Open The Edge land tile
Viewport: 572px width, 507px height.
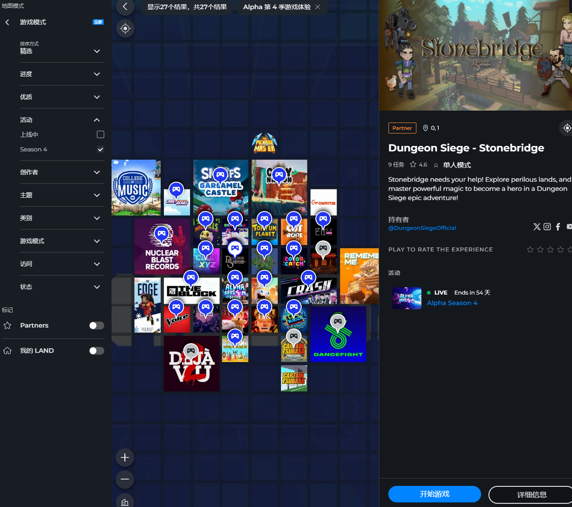click(x=147, y=305)
